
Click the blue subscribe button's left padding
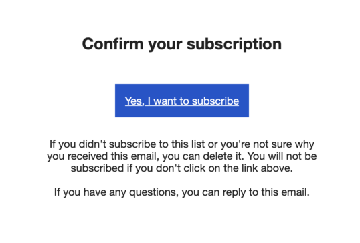pos(120,101)
